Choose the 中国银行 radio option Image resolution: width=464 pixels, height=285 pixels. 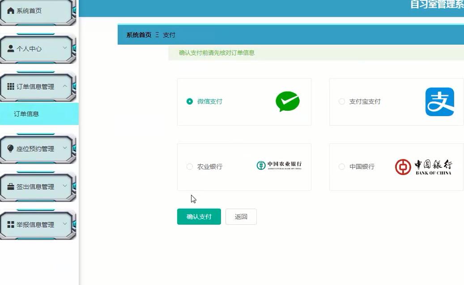pyautogui.click(x=342, y=167)
